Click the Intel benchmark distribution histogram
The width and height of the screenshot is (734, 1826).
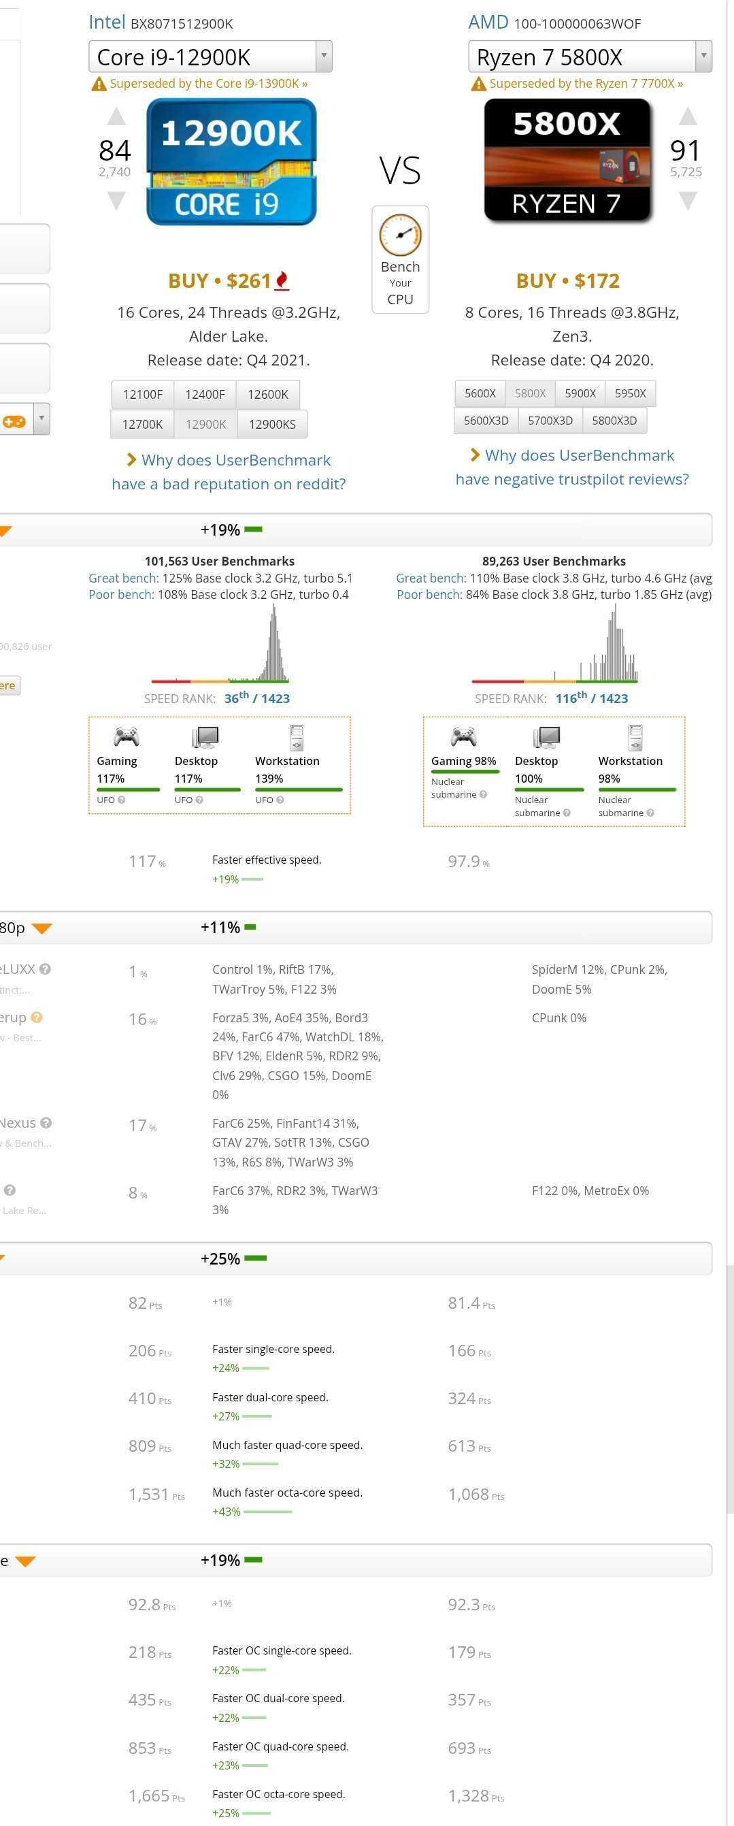pyautogui.click(x=220, y=644)
